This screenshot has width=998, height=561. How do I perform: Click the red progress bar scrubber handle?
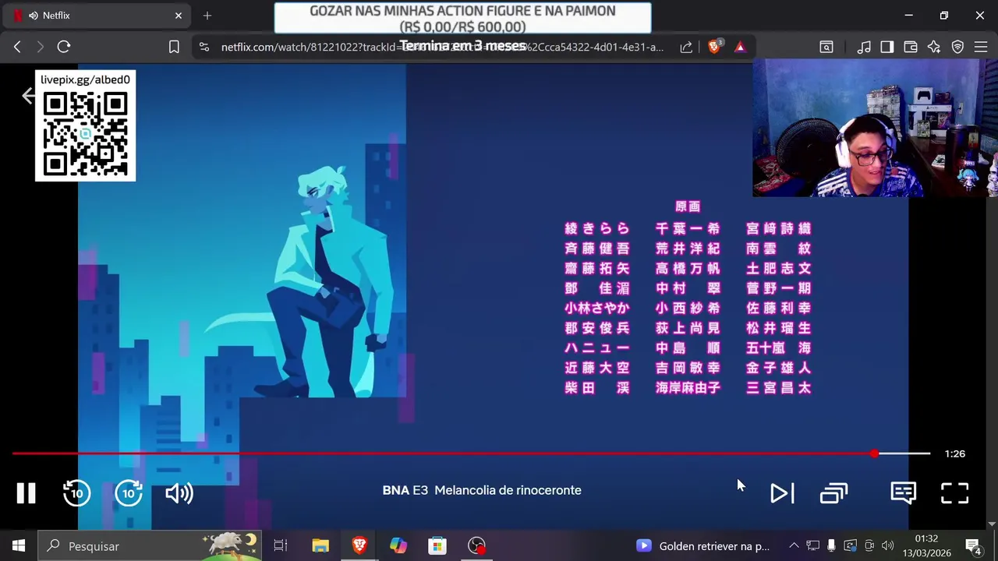tap(874, 453)
